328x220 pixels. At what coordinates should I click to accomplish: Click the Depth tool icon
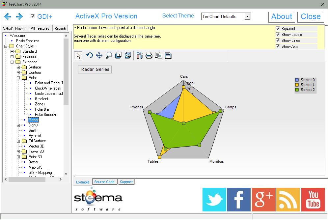coord(118,55)
